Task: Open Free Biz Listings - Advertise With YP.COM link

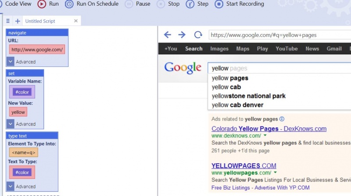Action: [x=260, y=188]
